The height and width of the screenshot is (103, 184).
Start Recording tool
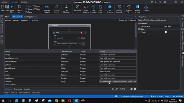78,9
